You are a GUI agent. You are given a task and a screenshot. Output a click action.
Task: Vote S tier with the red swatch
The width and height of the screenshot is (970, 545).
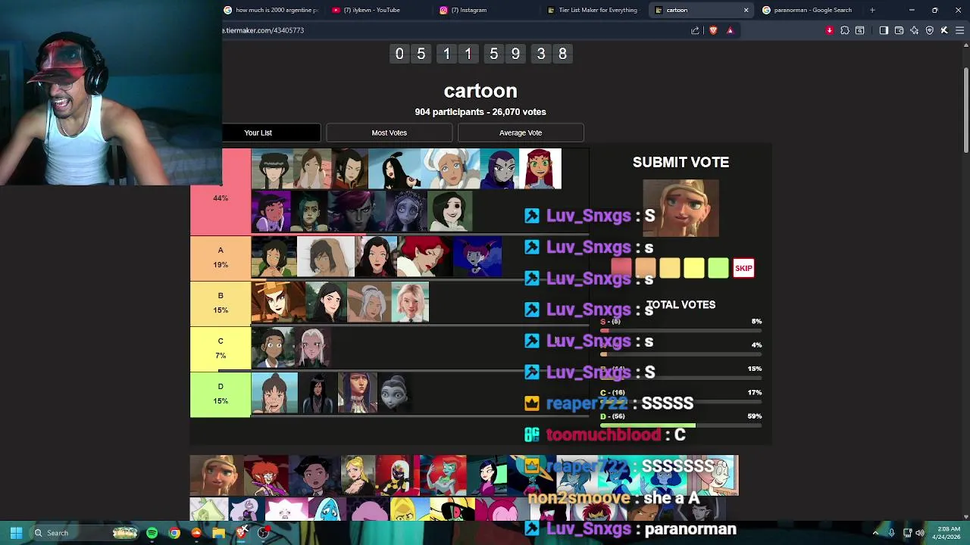[621, 268]
